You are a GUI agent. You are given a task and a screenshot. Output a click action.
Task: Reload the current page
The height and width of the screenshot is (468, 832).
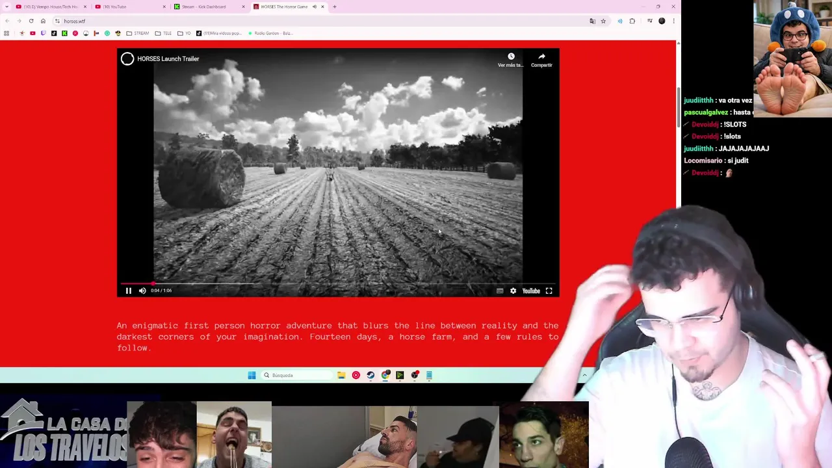pos(31,21)
